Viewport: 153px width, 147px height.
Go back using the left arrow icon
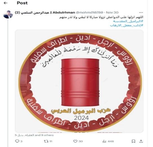click(6, 3)
